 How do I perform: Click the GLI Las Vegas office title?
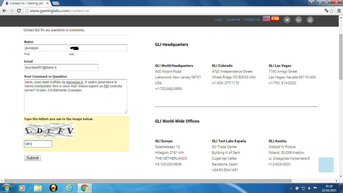(x=280, y=66)
